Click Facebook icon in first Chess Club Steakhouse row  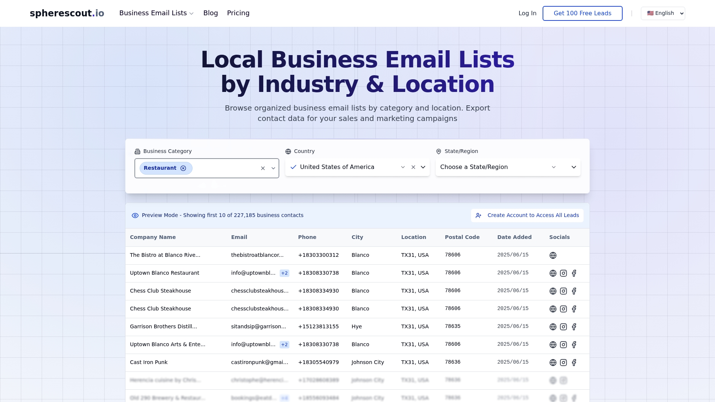pyautogui.click(x=574, y=291)
